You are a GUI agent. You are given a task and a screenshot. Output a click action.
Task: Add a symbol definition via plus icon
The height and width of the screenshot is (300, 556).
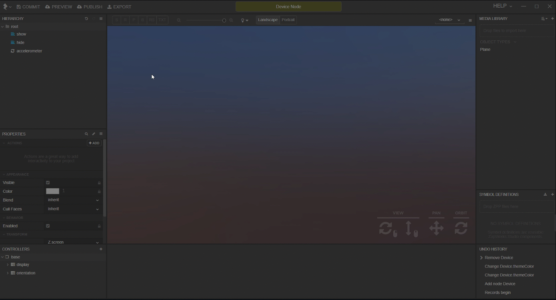click(552, 194)
